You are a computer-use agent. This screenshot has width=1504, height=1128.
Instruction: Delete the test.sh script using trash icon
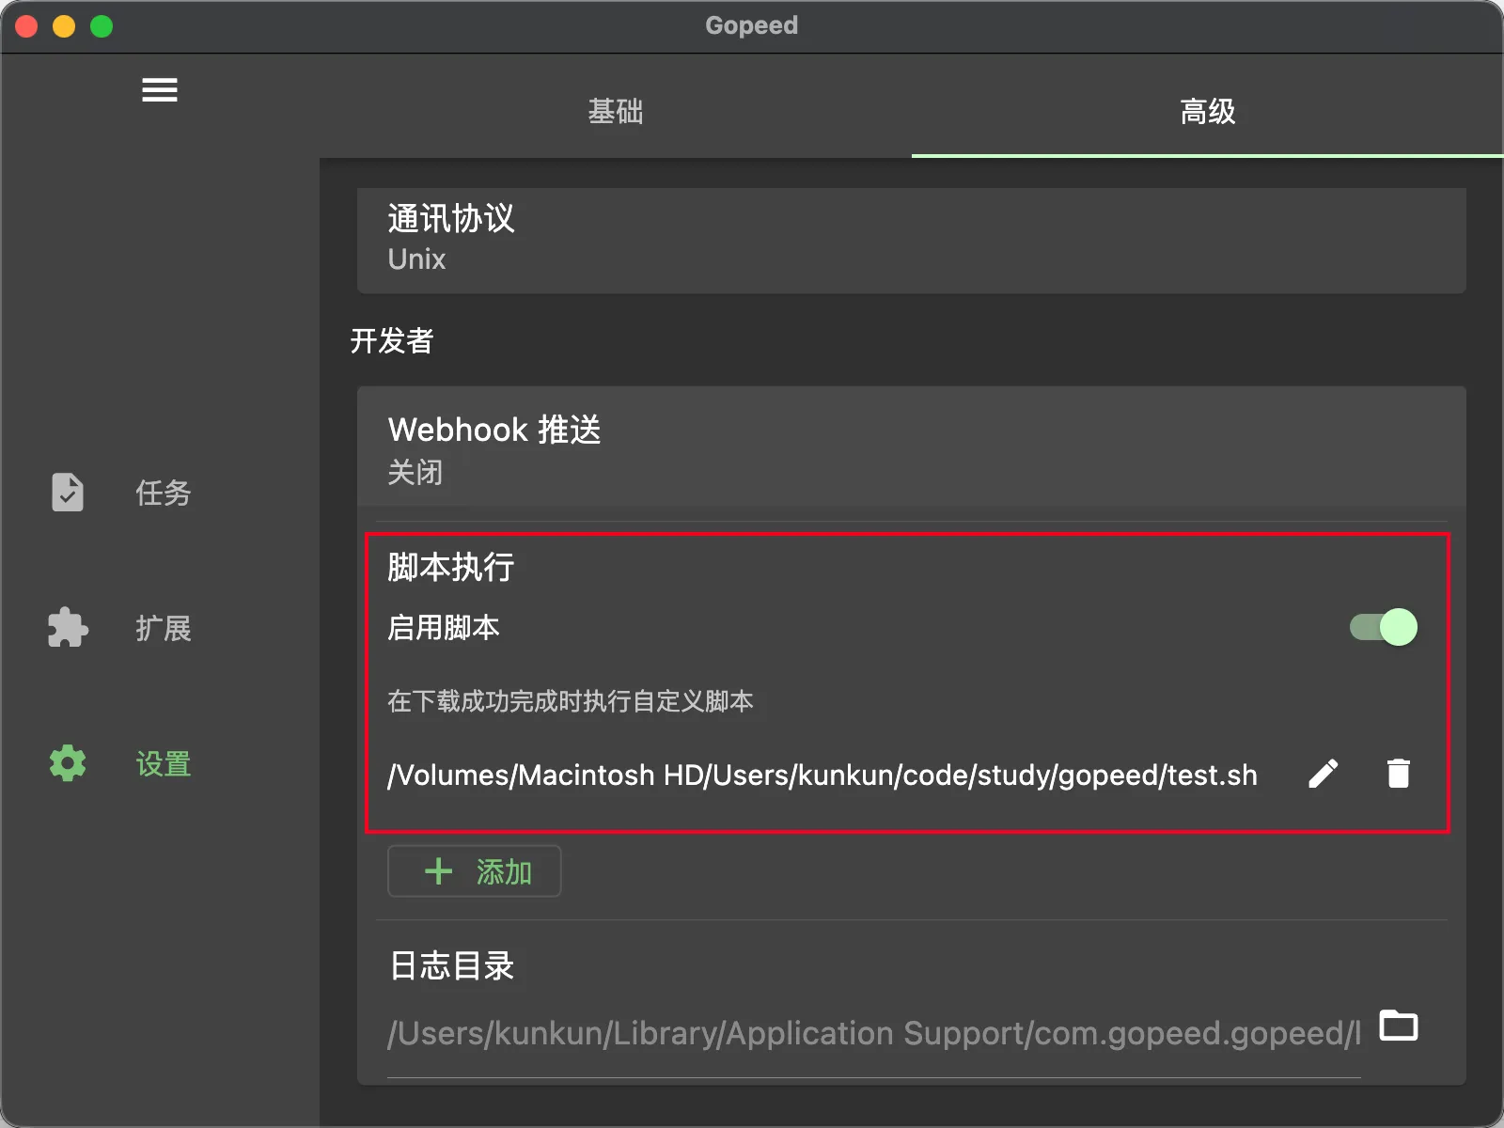click(1399, 774)
